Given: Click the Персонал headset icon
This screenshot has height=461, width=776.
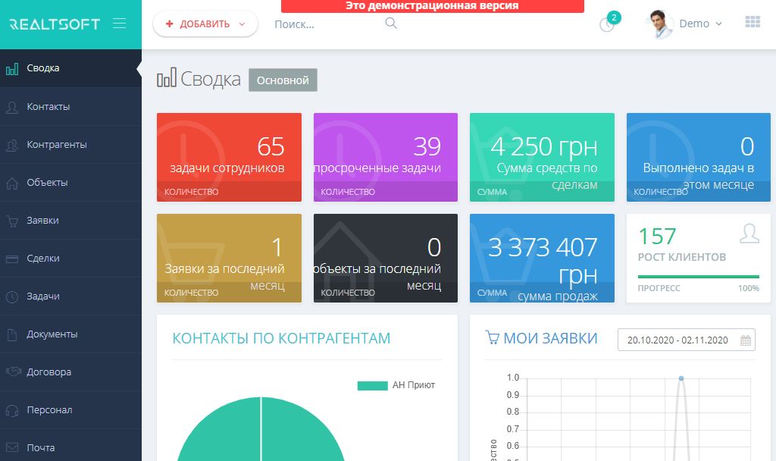Looking at the screenshot, I should [12, 410].
